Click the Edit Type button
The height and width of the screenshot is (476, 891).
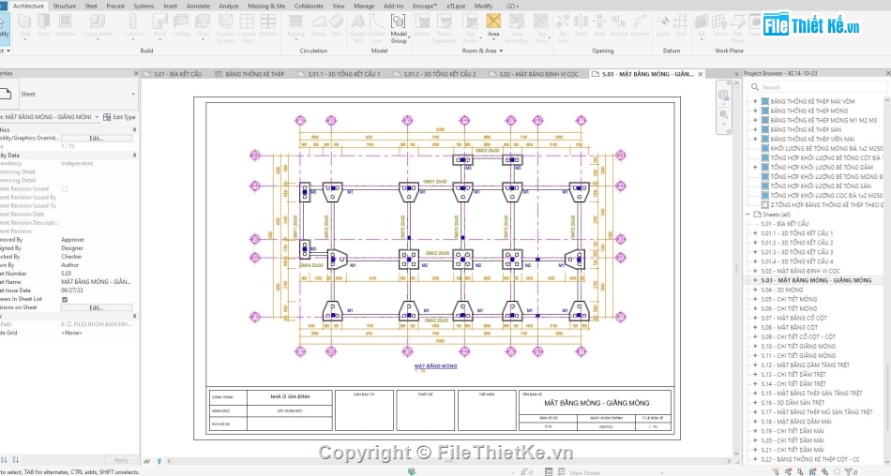click(x=120, y=117)
